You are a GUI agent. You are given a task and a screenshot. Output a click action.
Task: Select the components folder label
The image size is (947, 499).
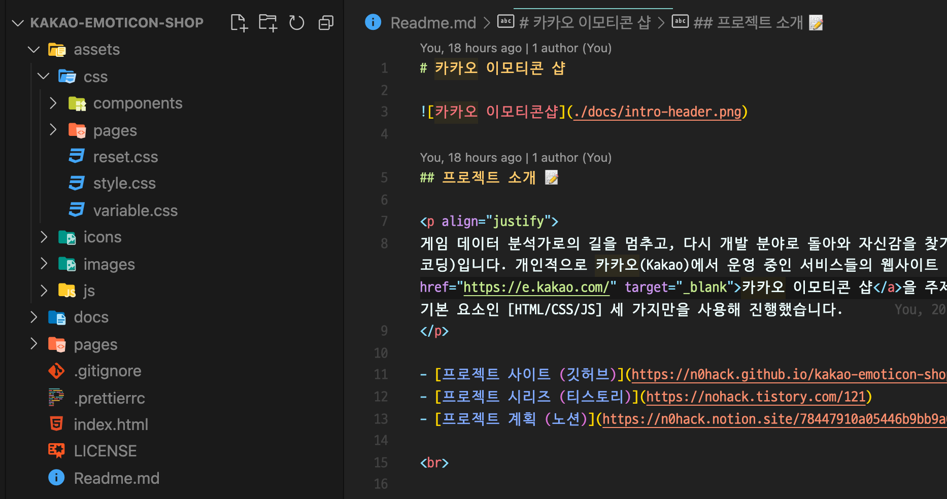(138, 103)
